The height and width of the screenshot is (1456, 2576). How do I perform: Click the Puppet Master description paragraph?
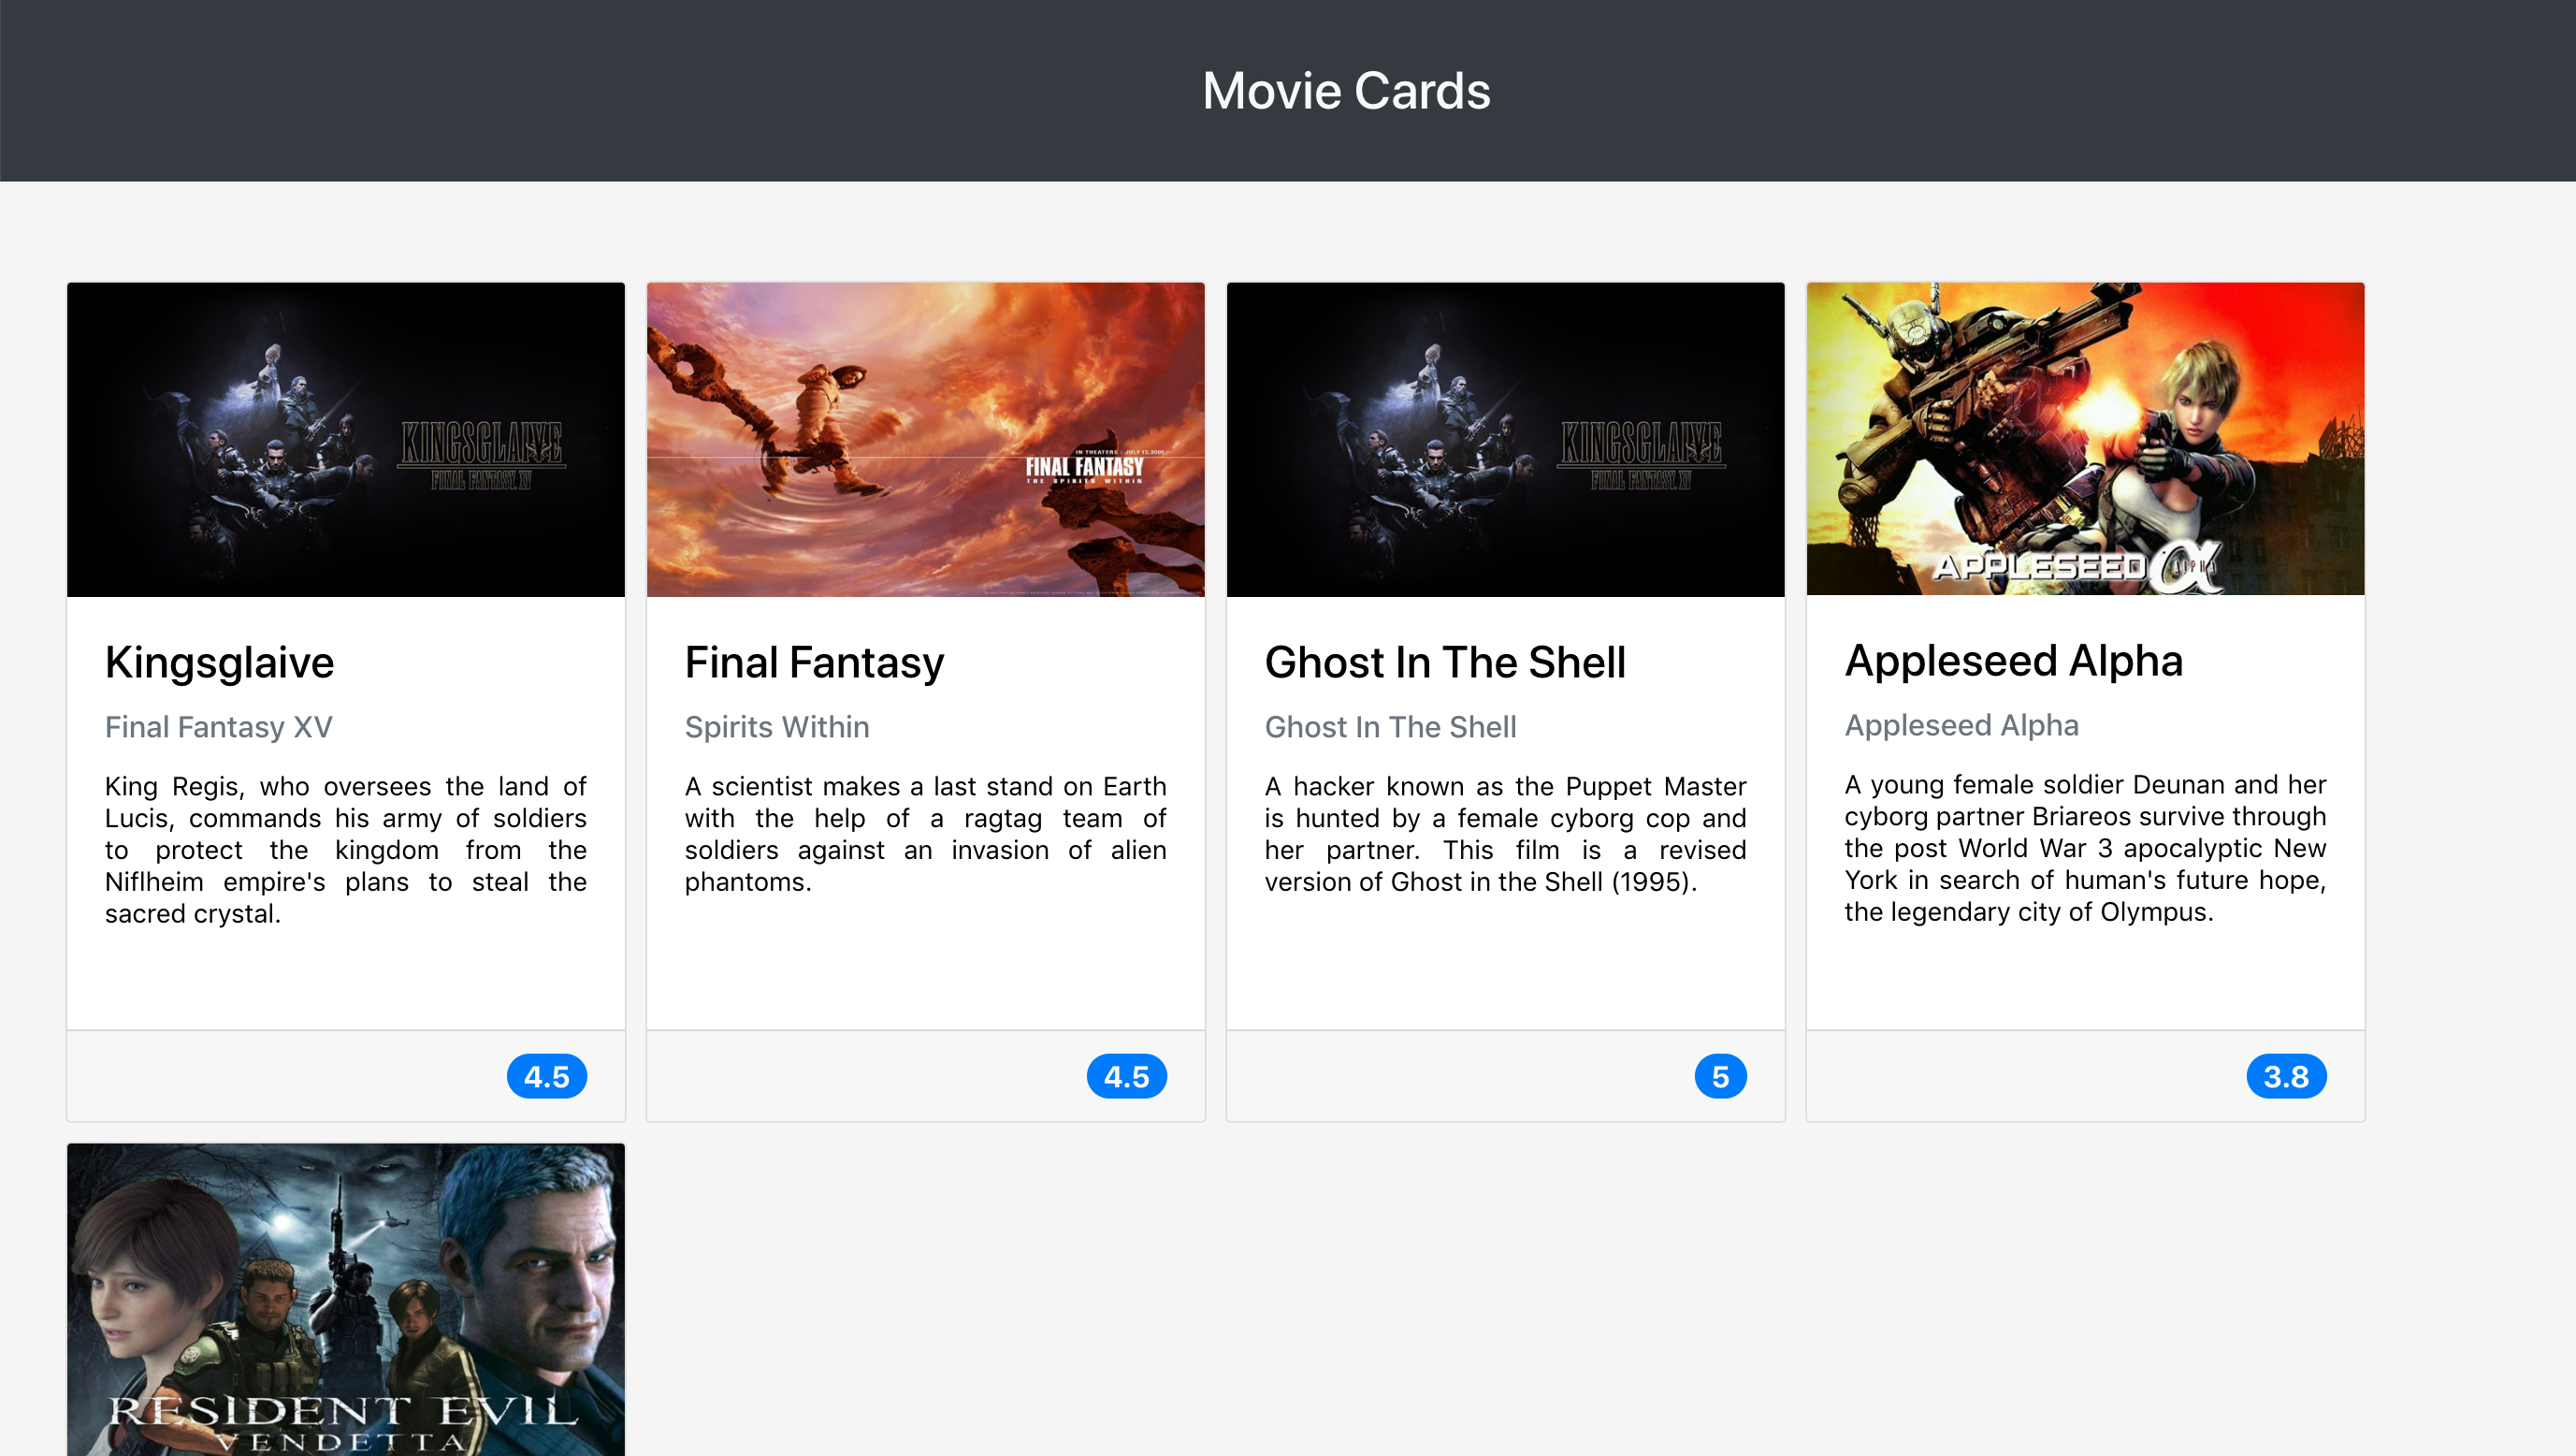[1505, 834]
